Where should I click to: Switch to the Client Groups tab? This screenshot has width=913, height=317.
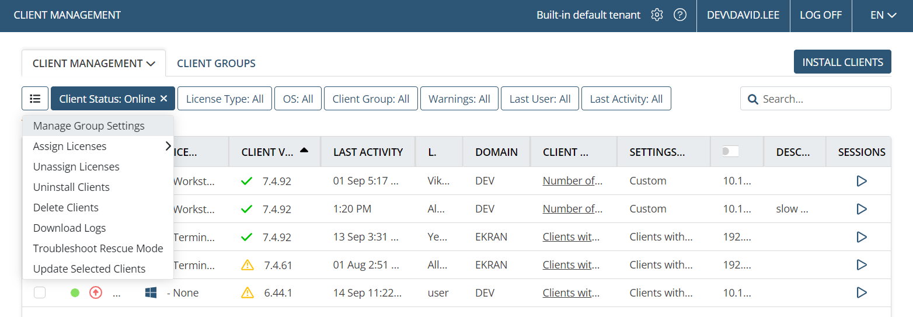pos(216,63)
